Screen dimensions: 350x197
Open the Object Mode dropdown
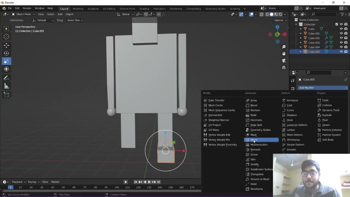23,14
